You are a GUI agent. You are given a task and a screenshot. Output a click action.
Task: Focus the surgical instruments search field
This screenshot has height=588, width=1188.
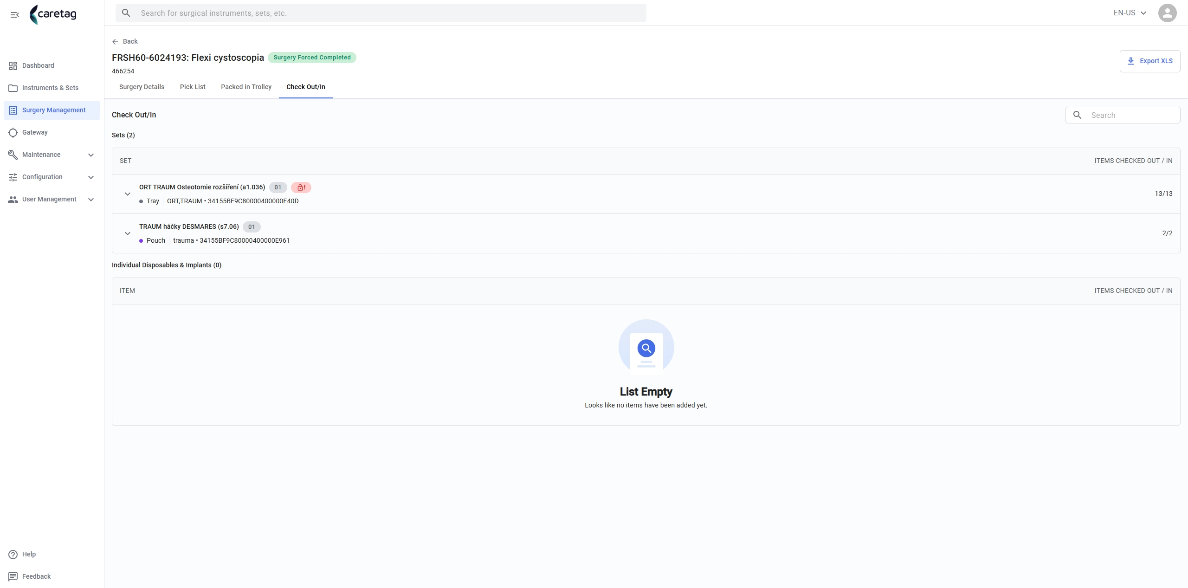click(381, 13)
